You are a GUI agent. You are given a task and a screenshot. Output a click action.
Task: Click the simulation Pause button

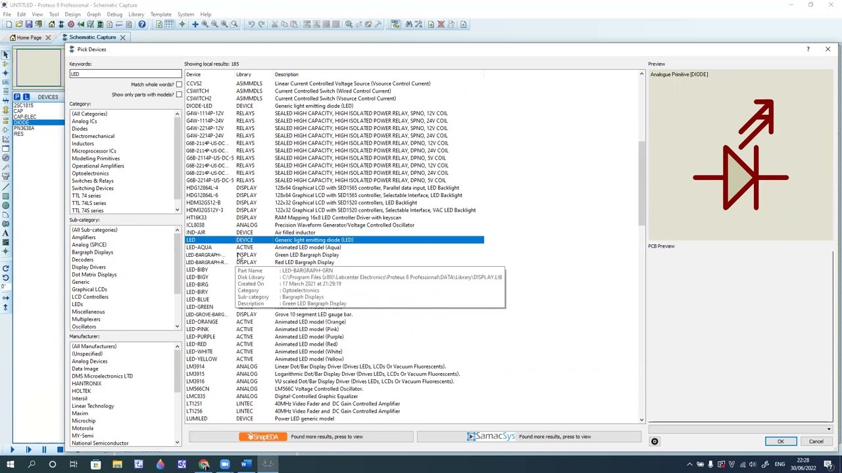pos(44,449)
